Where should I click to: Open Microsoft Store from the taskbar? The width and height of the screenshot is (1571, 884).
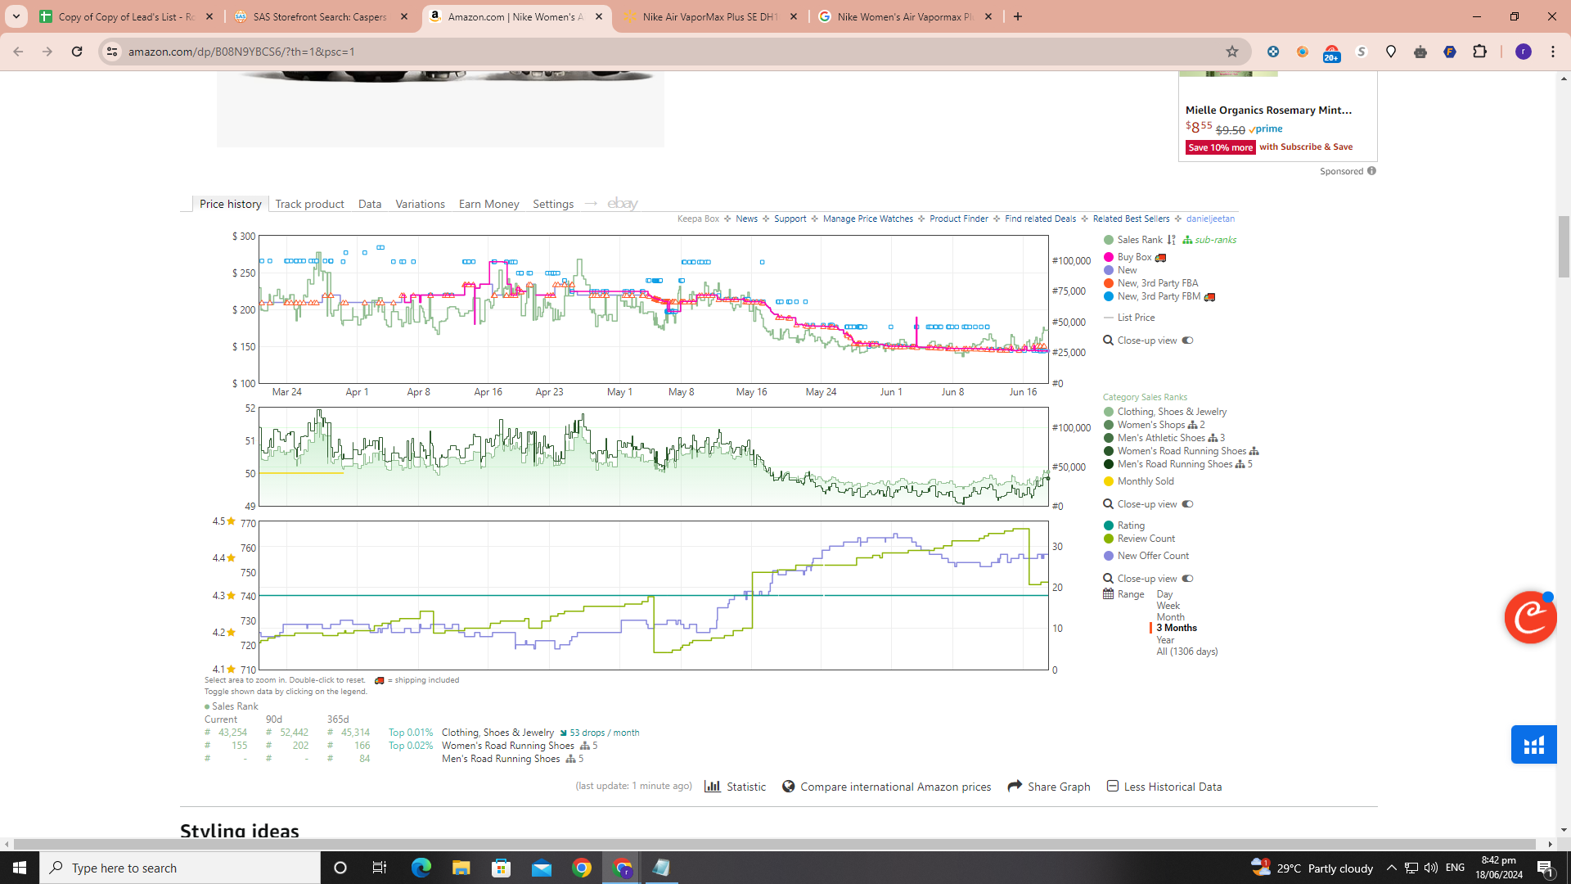(502, 868)
